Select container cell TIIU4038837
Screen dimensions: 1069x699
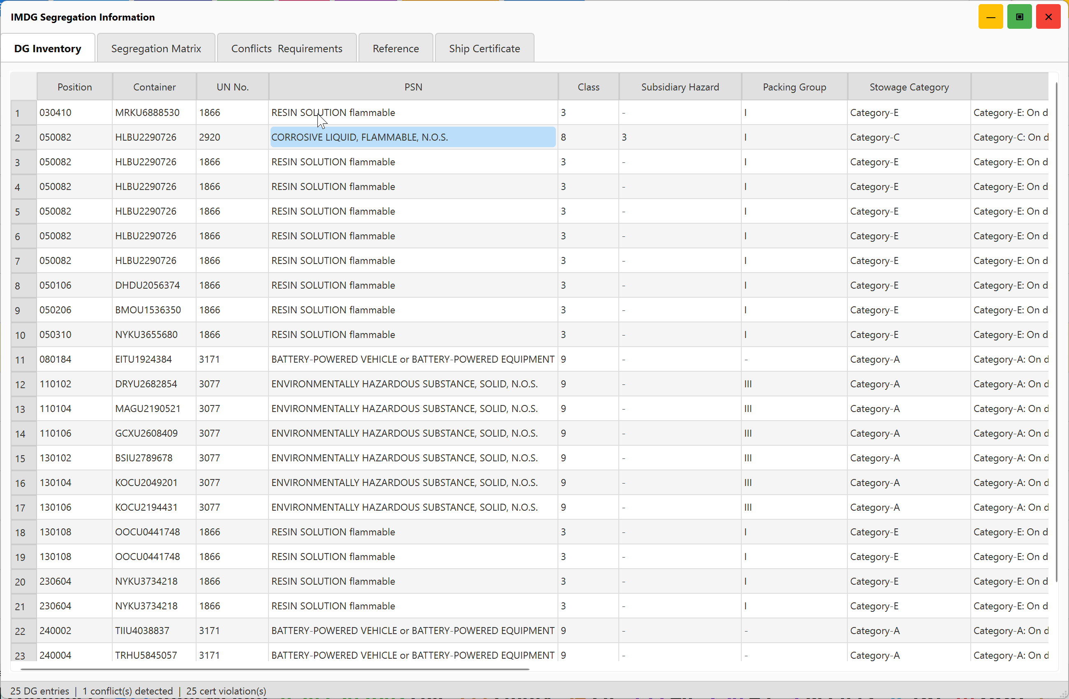(154, 631)
